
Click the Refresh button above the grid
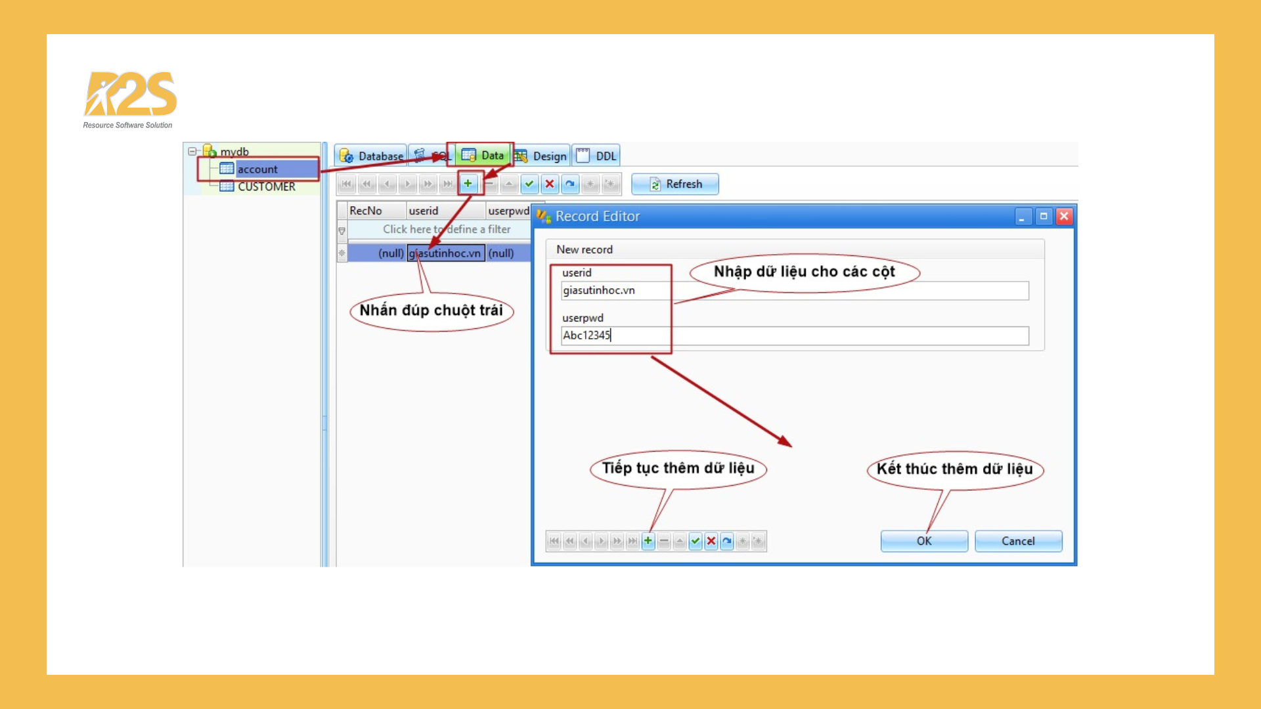pyautogui.click(x=675, y=184)
